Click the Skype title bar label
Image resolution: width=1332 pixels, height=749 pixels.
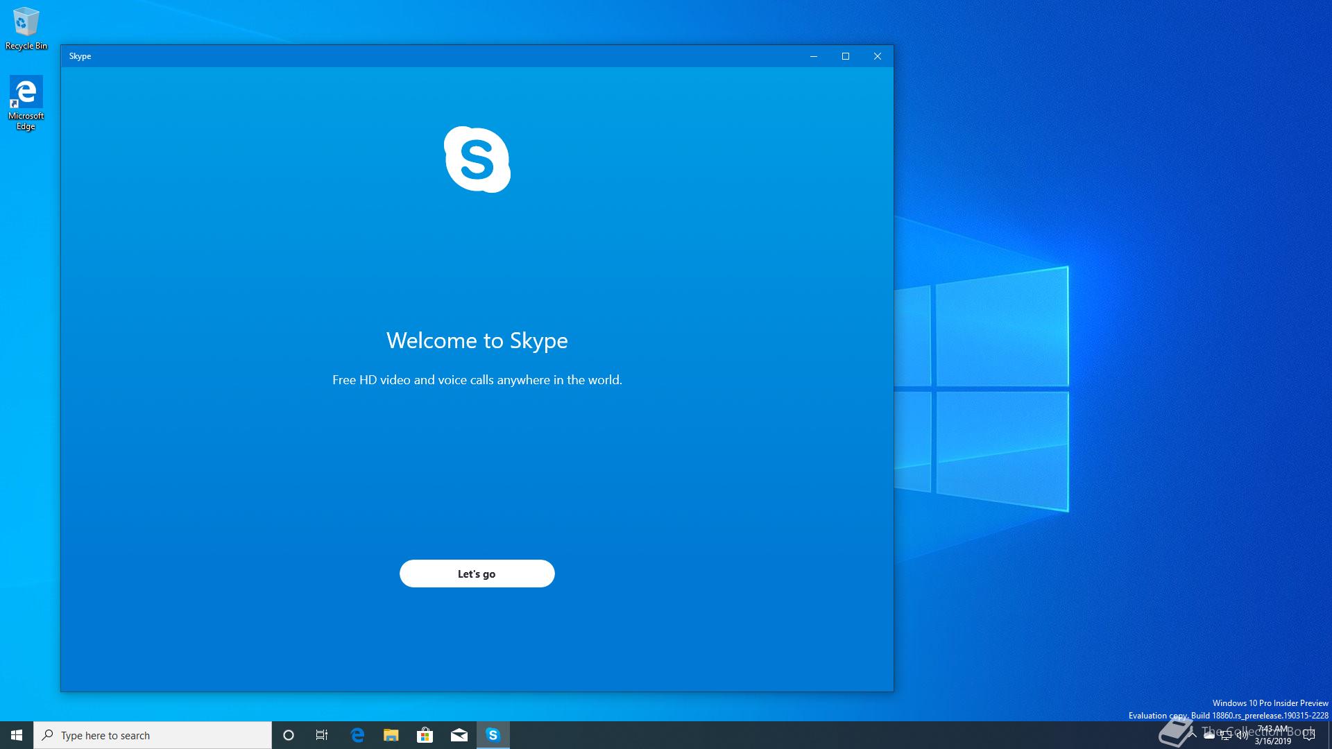point(80,56)
